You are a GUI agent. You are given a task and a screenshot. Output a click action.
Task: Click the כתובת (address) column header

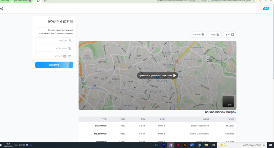(206, 119)
